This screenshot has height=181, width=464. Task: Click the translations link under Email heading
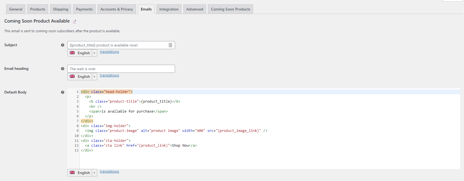pos(109,75)
